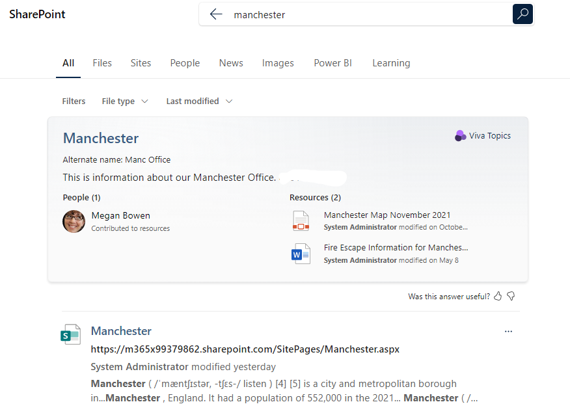570x415 pixels.
Task: Open Fire Escape Information for Manchester resource
Action: [x=396, y=247]
